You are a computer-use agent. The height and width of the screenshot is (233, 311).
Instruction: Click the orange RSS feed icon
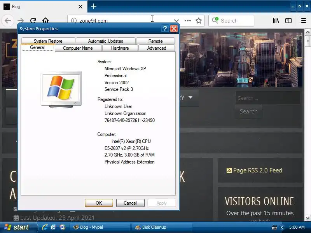229,170
